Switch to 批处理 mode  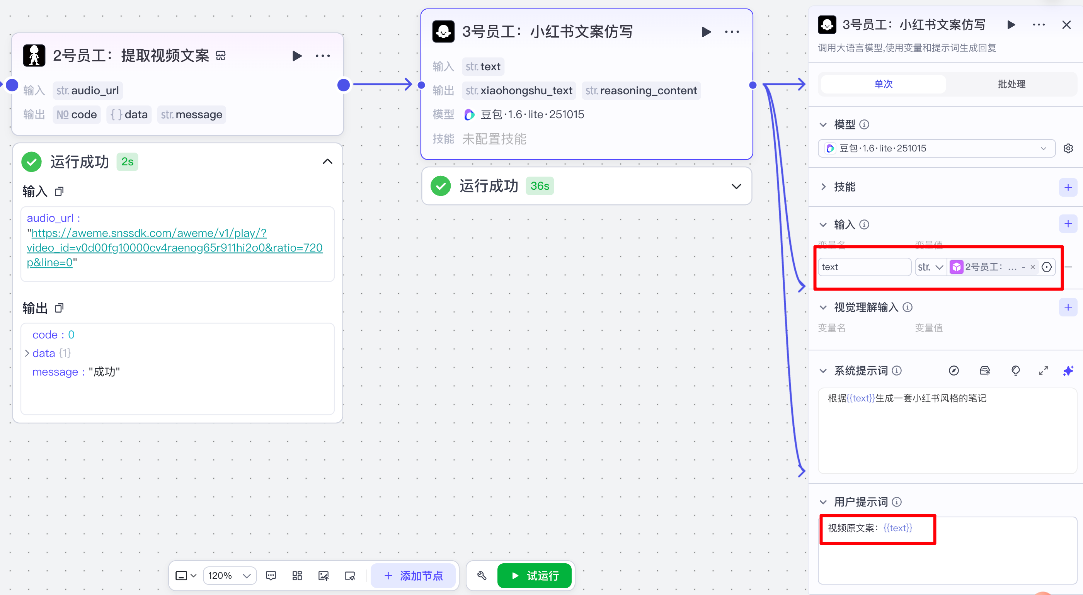point(1011,84)
